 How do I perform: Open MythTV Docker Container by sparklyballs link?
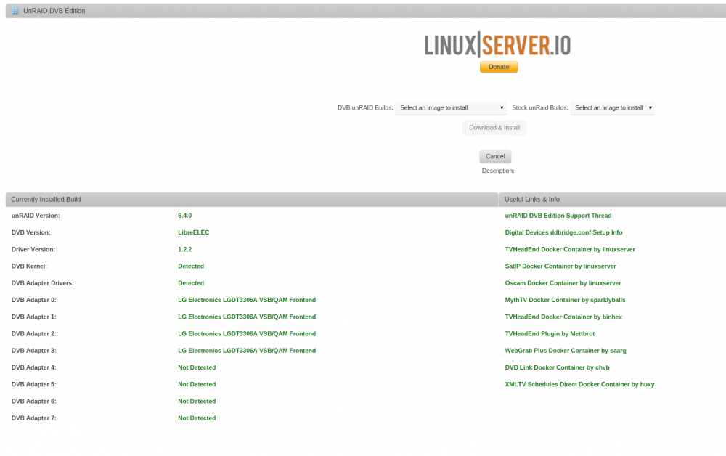tap(565, 300)
